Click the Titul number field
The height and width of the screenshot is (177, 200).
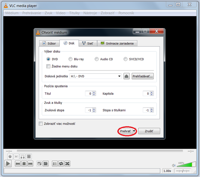point(89,94)
